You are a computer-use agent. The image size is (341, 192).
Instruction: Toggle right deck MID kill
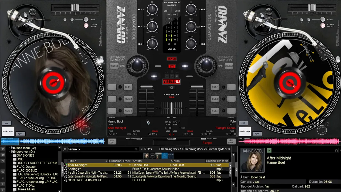point(203,27)
